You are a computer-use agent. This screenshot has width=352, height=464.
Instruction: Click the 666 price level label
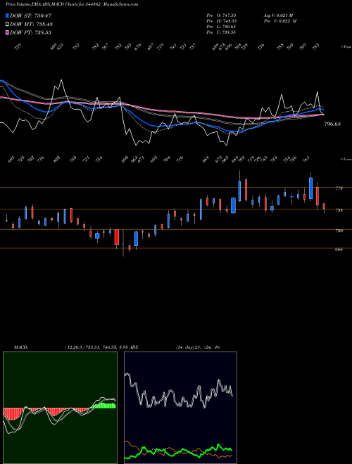tap(339, 250)
